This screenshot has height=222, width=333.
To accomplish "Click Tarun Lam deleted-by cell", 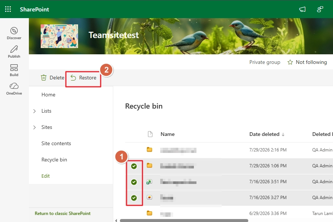I will click(322, 213).
